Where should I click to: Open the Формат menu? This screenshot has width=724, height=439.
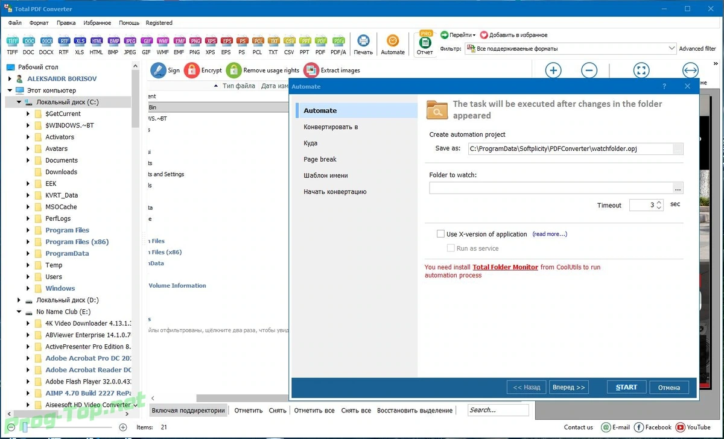39,23
